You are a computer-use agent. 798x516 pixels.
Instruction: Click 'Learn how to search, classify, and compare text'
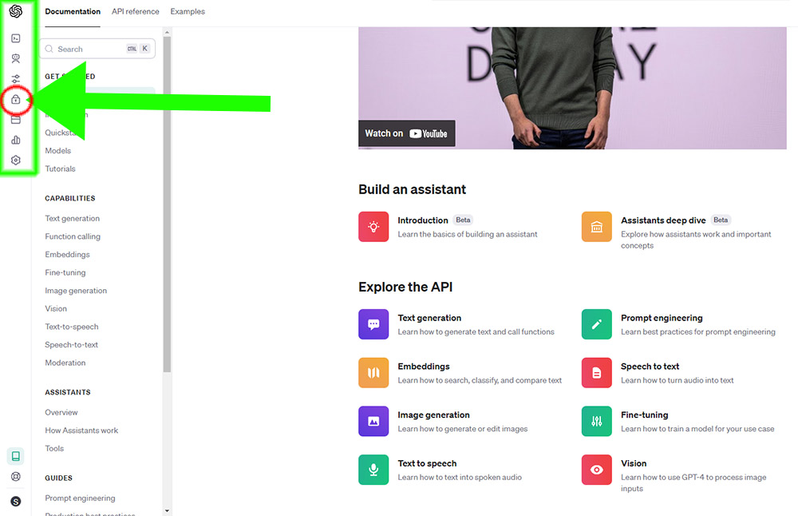click(480, 380)
